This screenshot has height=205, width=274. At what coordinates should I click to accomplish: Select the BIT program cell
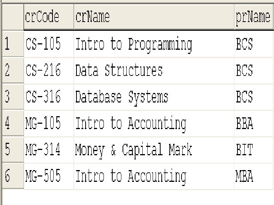(254, 150)
